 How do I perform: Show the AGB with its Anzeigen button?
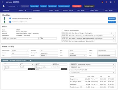[x=112, y=18]
